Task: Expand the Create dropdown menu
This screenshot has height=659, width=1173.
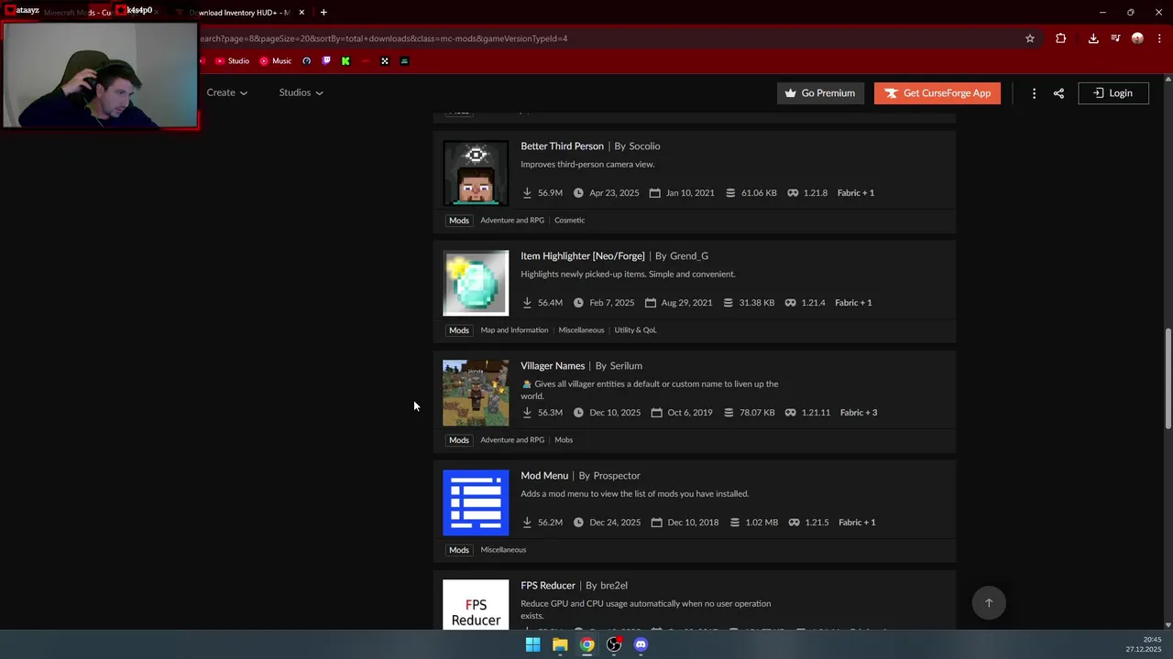Action: 227,92
